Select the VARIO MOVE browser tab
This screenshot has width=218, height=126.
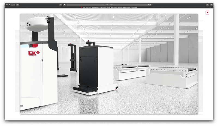click(x=109, y=7)
